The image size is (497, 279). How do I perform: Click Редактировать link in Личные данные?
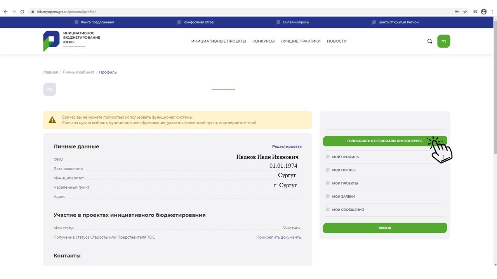tap(287, 146)
